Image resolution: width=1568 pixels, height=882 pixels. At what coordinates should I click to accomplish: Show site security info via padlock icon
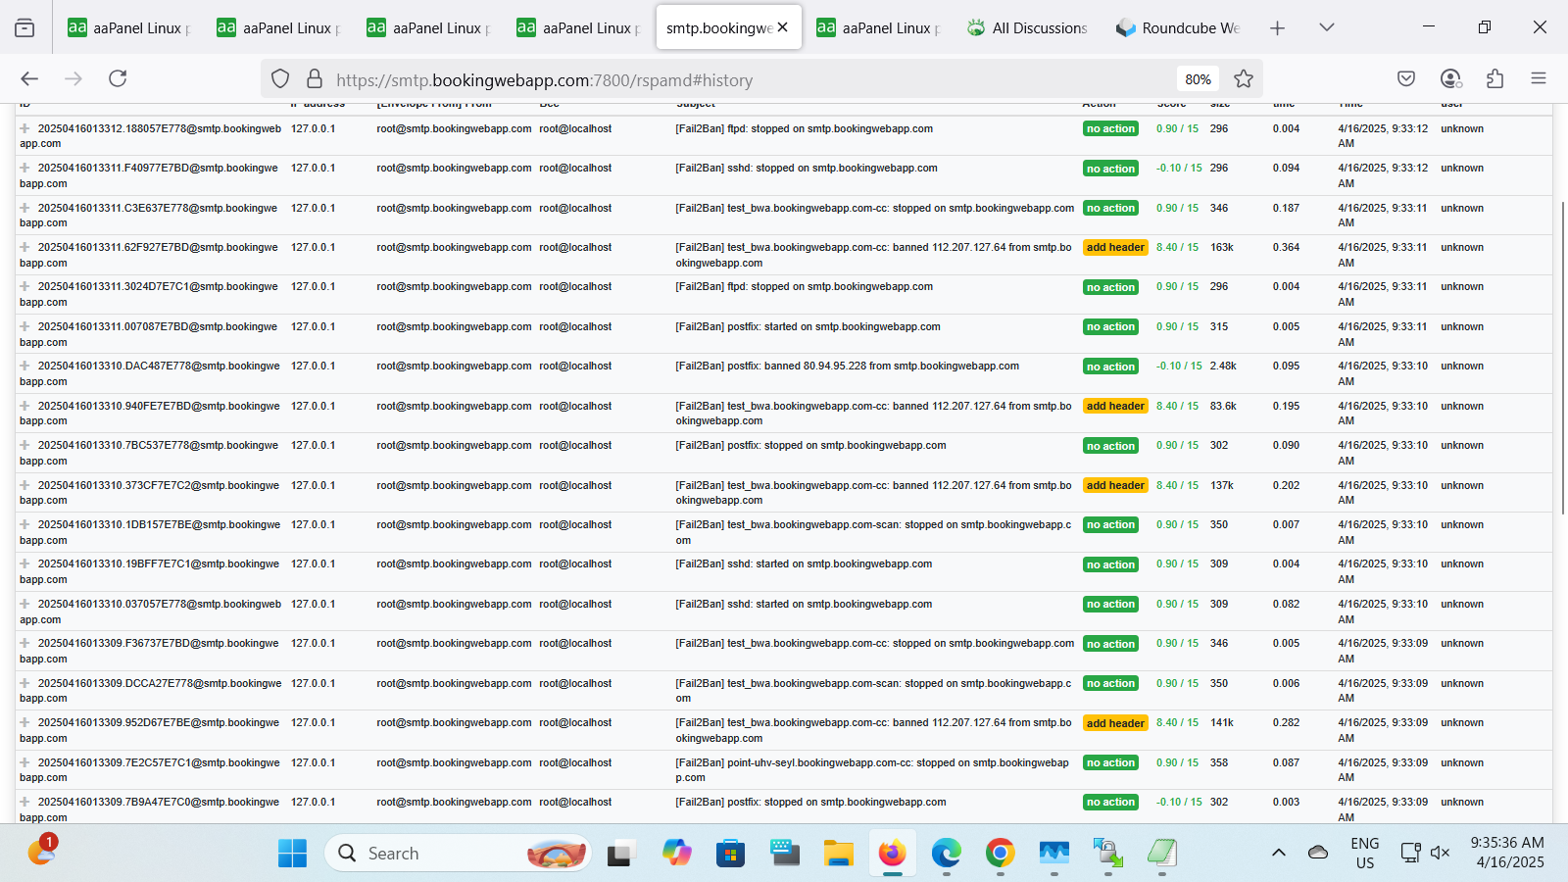pyautogui.click(x=315, y=78)
